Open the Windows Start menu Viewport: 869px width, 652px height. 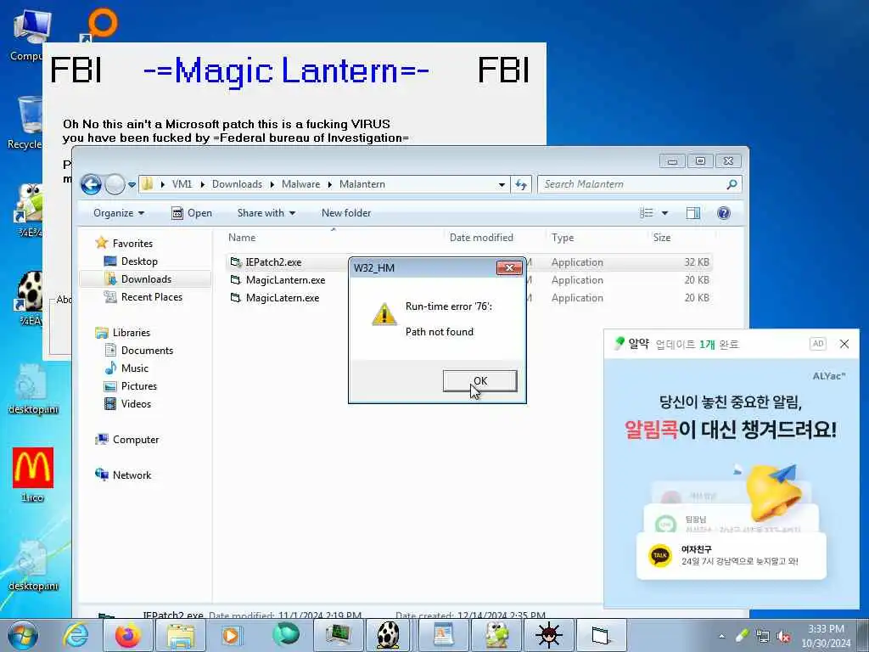pos(23,635)
